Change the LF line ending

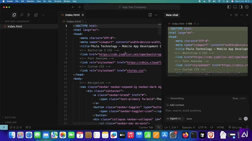[x=212, y=127]
